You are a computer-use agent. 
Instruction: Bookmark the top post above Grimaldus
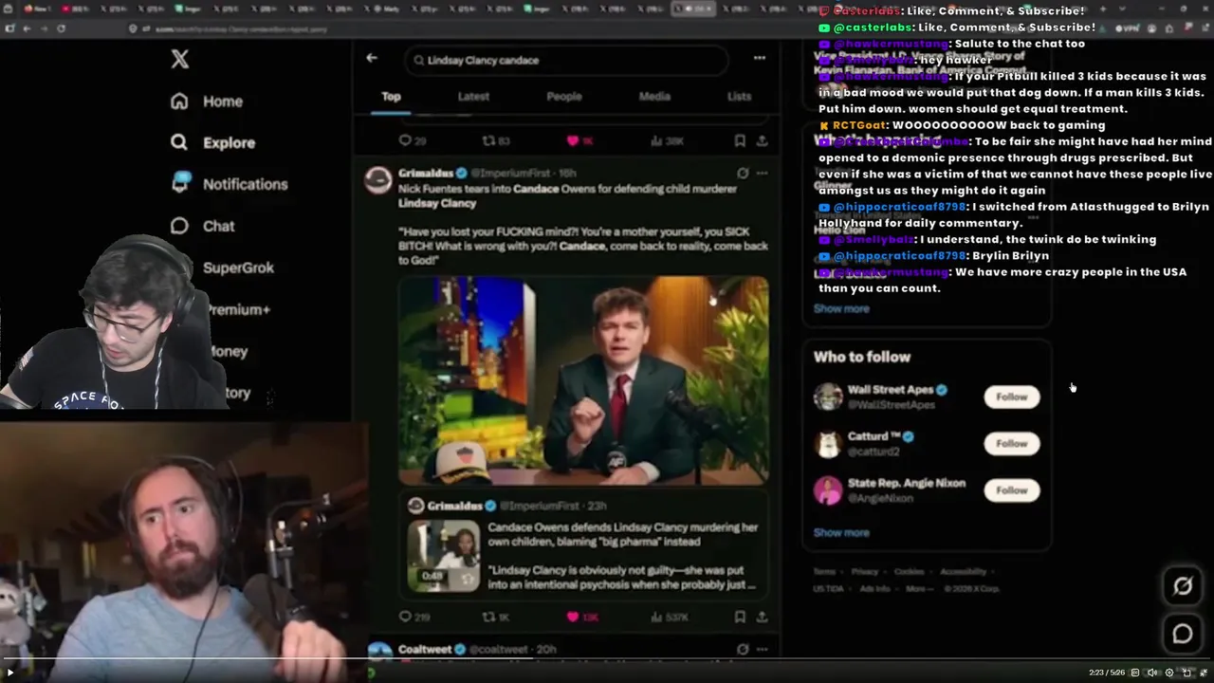point(740,140)
